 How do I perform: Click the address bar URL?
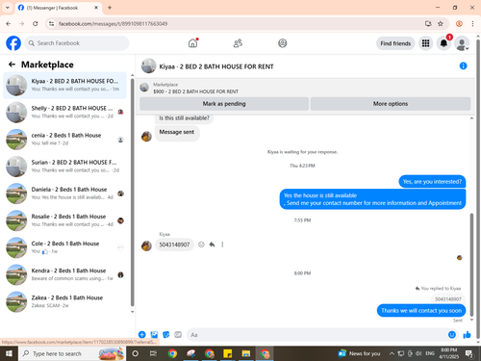[x=113, y=23]
